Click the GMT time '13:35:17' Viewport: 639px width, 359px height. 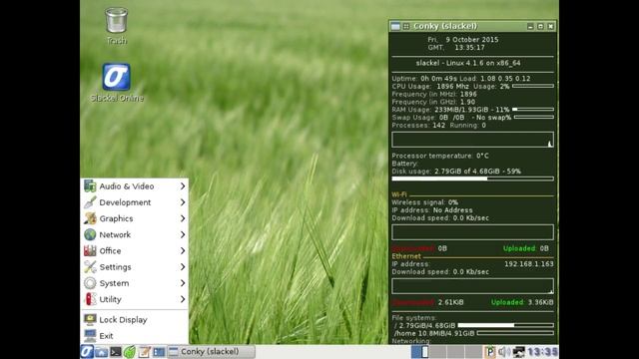(470, 48)
